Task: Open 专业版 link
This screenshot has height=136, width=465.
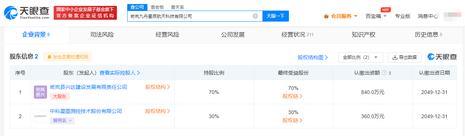Action: point(403,16)
